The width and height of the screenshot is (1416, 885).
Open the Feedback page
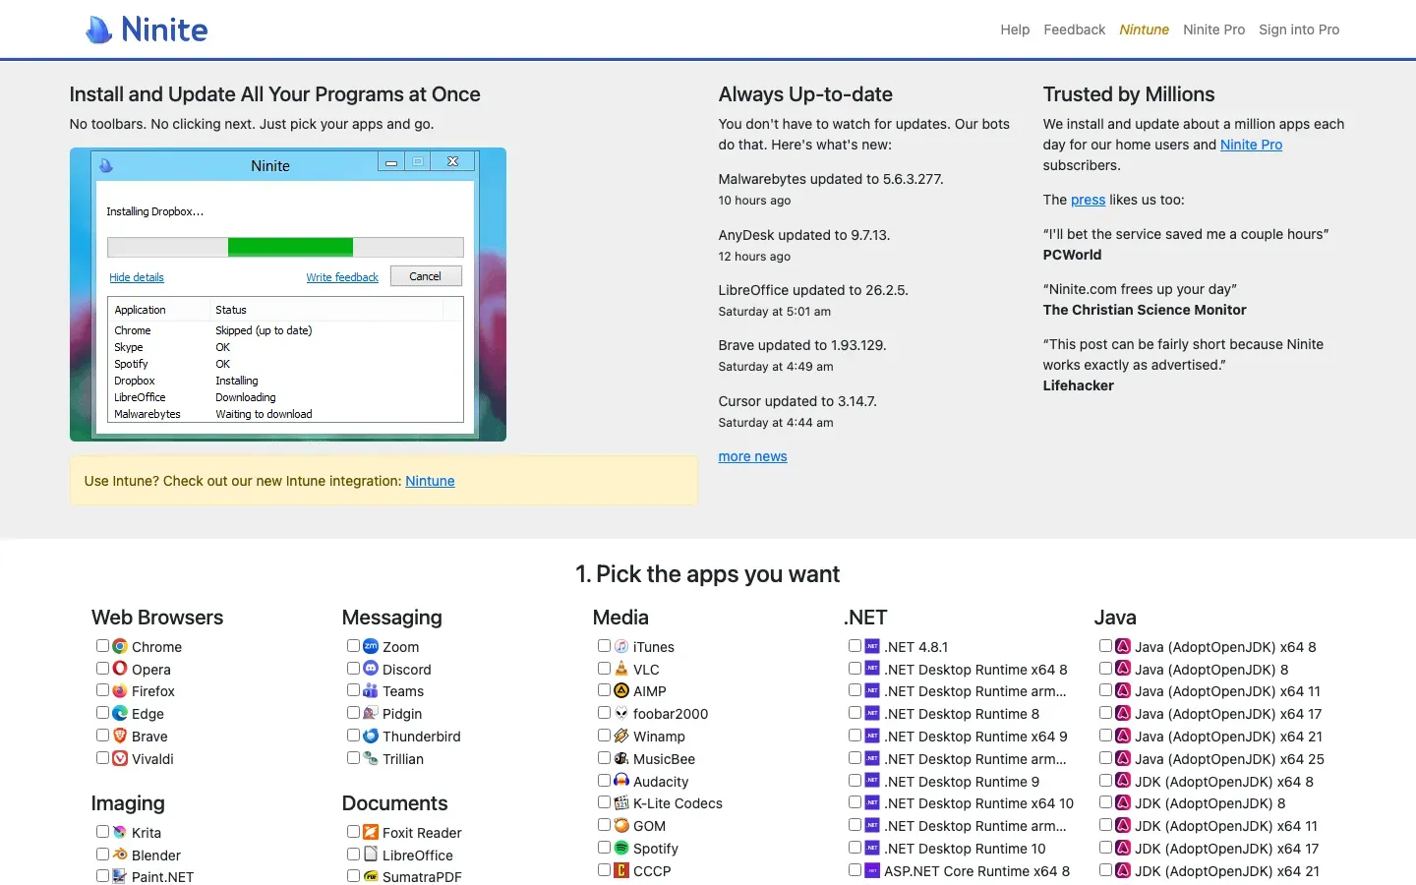pyautogui.click(x=1075, y=29)
